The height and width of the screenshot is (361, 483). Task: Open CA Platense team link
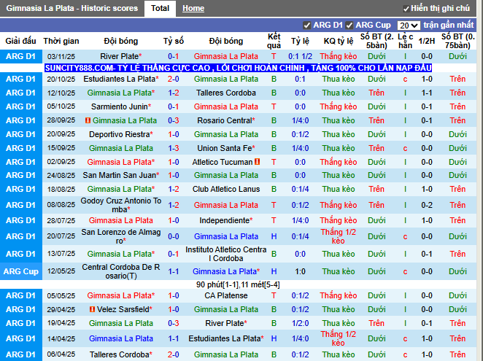coord(225,295)
